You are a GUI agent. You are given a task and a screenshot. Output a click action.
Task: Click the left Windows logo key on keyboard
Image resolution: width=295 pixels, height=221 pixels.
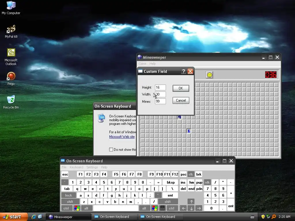pyautogui.click(x=77, y=208)
